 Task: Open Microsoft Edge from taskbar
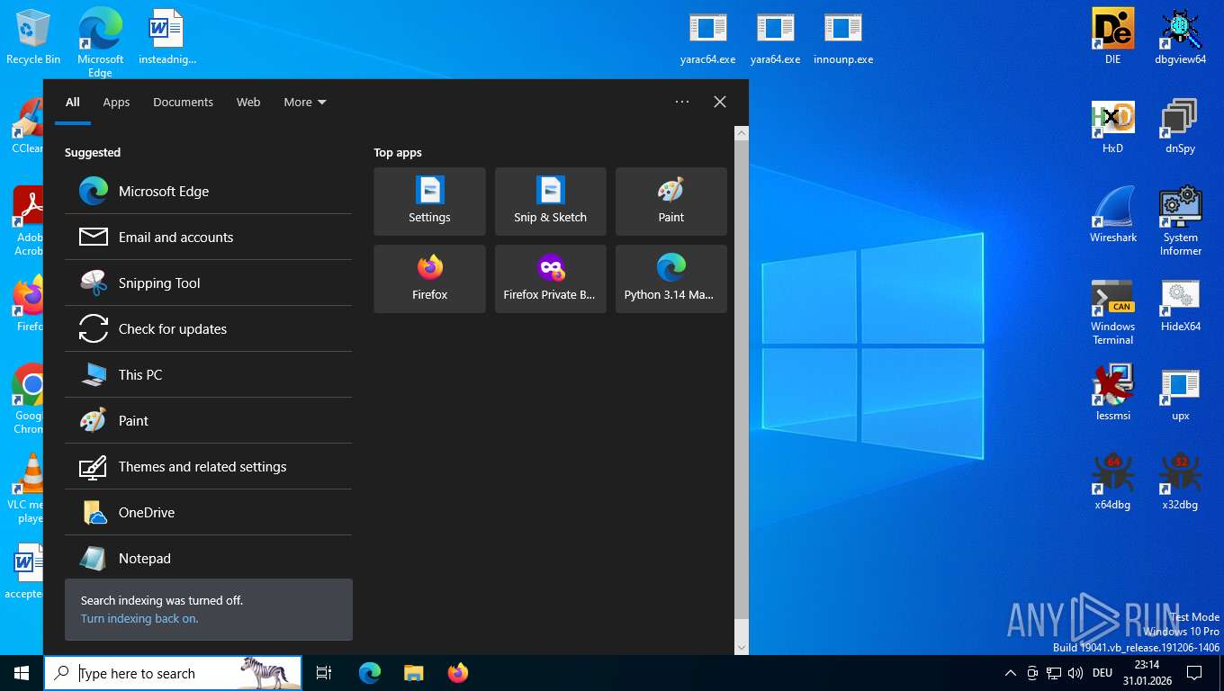(370, 673)
